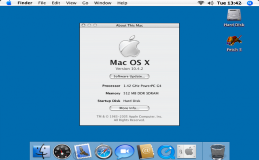
Task: Click the Apple logo in About window
Action: tap(129, 46)
